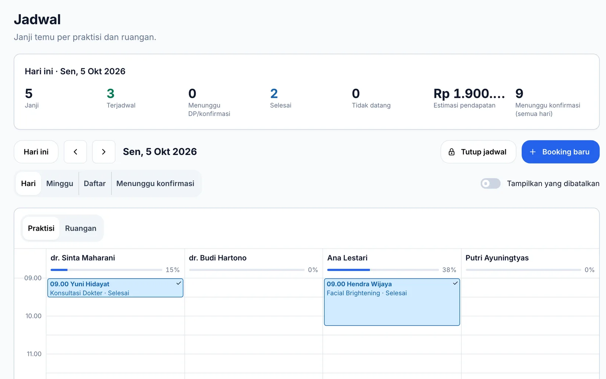Create a new booking with Booking baru
Viewport: 606px width, 379px height.
pos(561,152)
